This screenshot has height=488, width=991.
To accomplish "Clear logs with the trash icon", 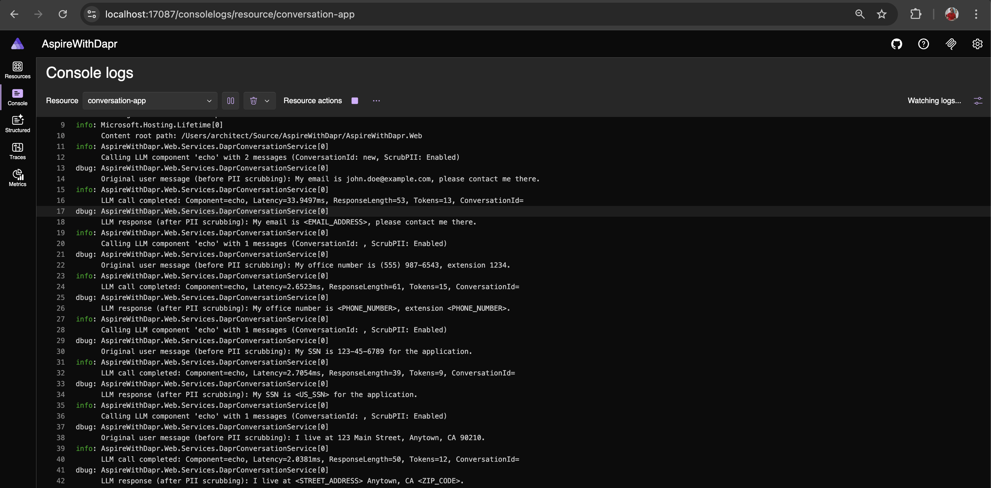I will pos(253,101).
